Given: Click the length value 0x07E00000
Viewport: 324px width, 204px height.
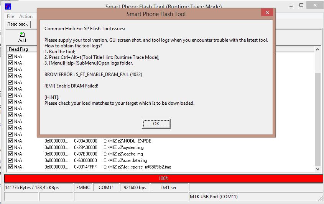Looking at the screenshot, I should [86, 154].
